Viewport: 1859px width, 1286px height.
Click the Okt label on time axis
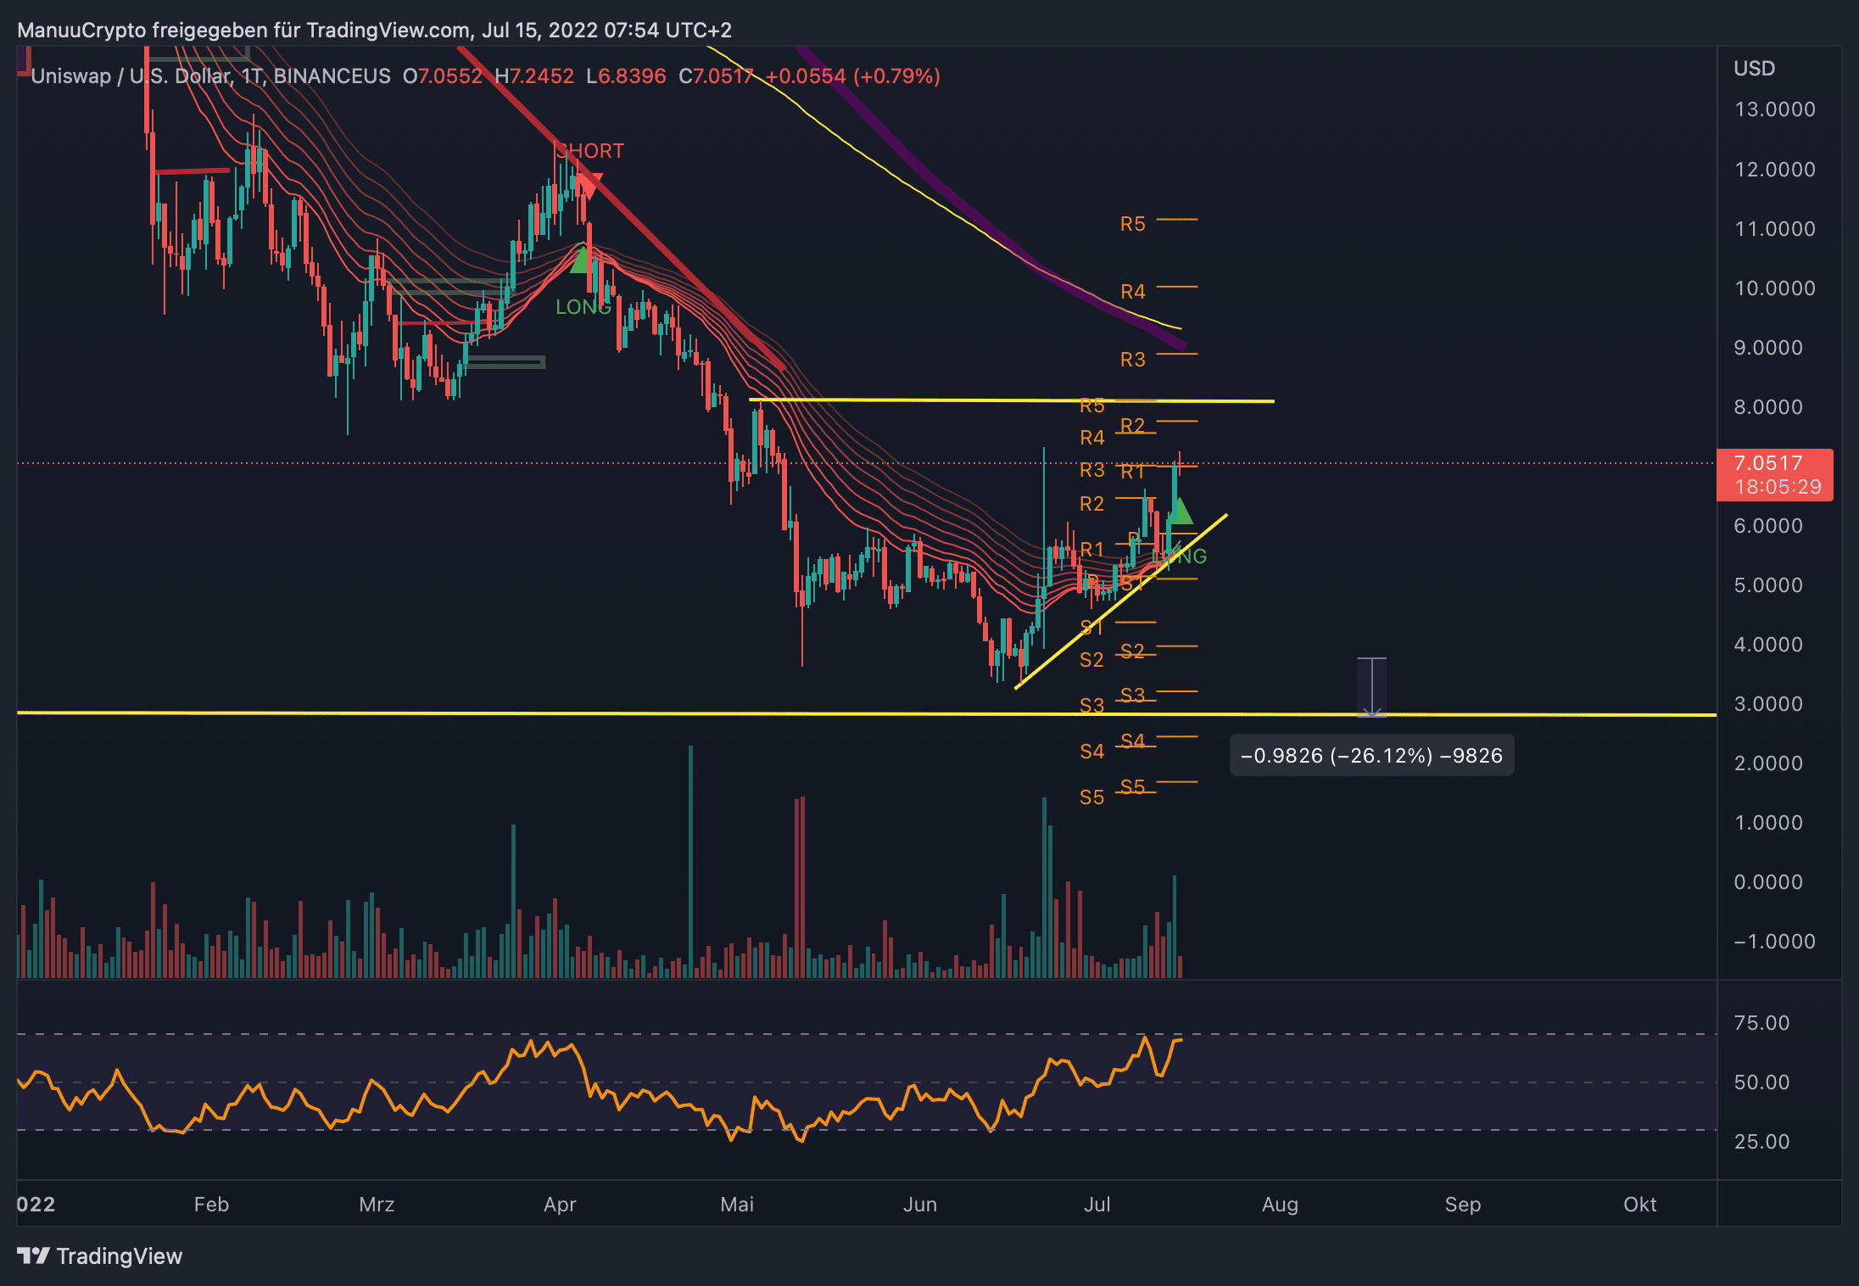click(x=1640, y=1205)
